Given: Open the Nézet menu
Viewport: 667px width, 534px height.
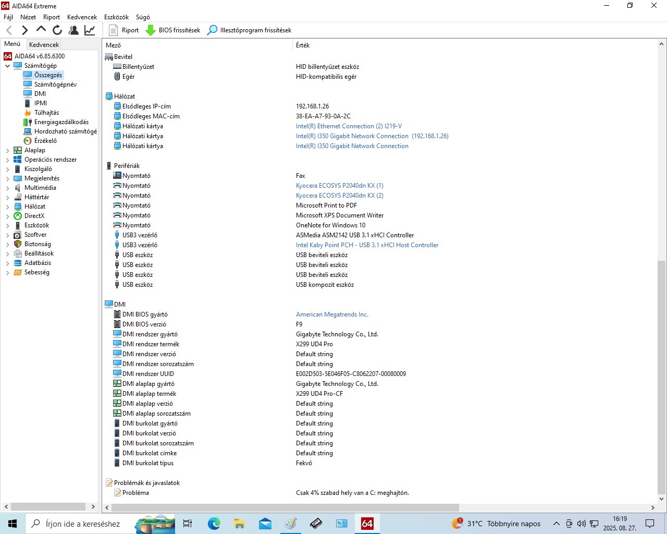Looking at the screenshot, I should click(28, 17).
